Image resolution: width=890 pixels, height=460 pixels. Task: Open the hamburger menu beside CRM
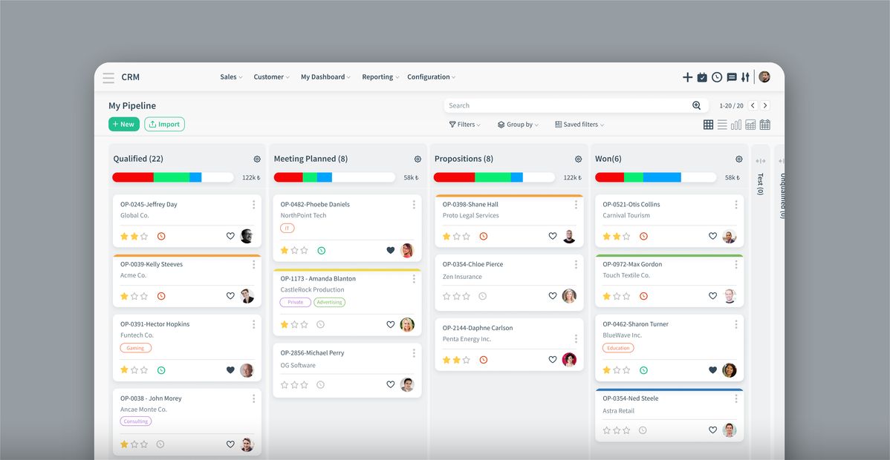click(108, 78)
